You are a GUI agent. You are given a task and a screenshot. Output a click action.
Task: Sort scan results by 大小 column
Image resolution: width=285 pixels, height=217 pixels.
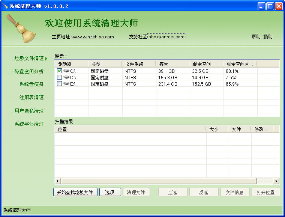[217, 129]
